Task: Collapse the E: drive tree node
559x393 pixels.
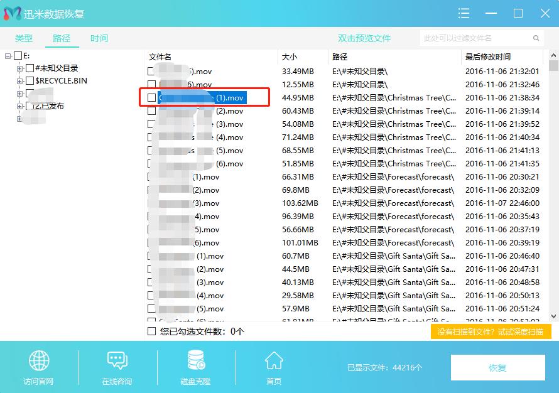Action: point(8,56)
